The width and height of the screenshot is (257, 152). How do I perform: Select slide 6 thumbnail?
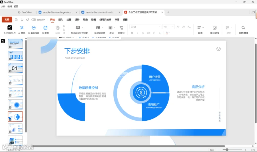click(x=15, y=104)
